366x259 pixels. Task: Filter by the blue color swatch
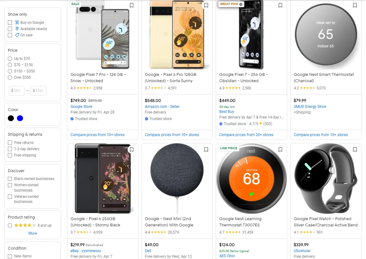click(20, 118)
